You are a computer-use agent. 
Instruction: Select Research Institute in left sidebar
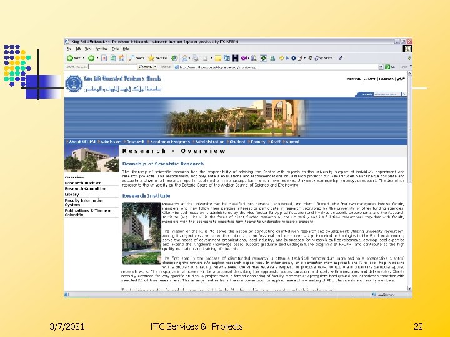(x=83, y=183)
